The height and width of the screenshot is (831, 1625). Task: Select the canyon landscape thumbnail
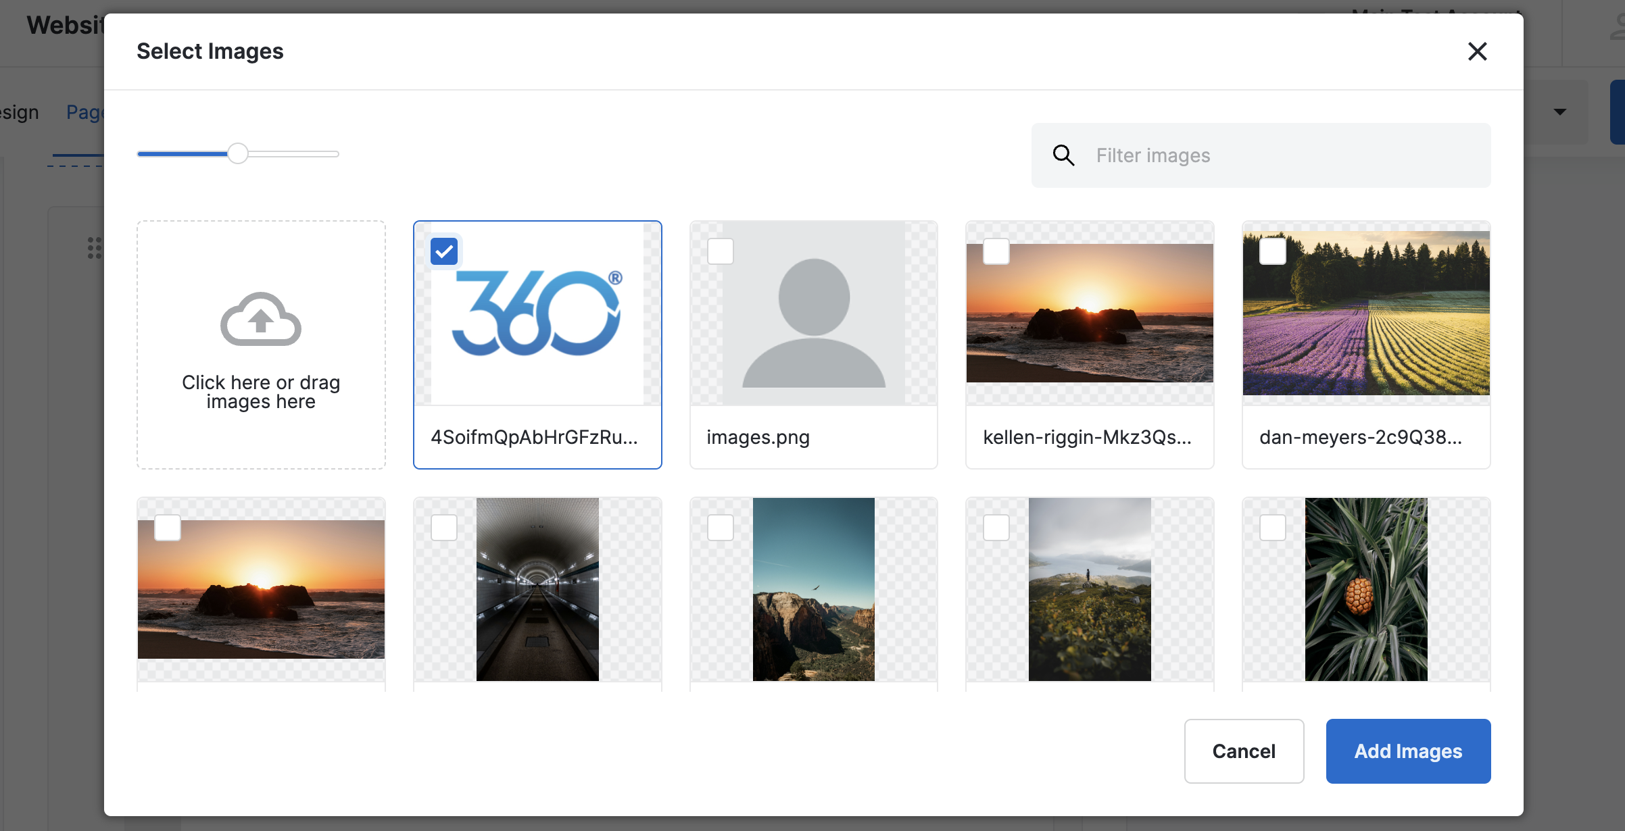813,589
